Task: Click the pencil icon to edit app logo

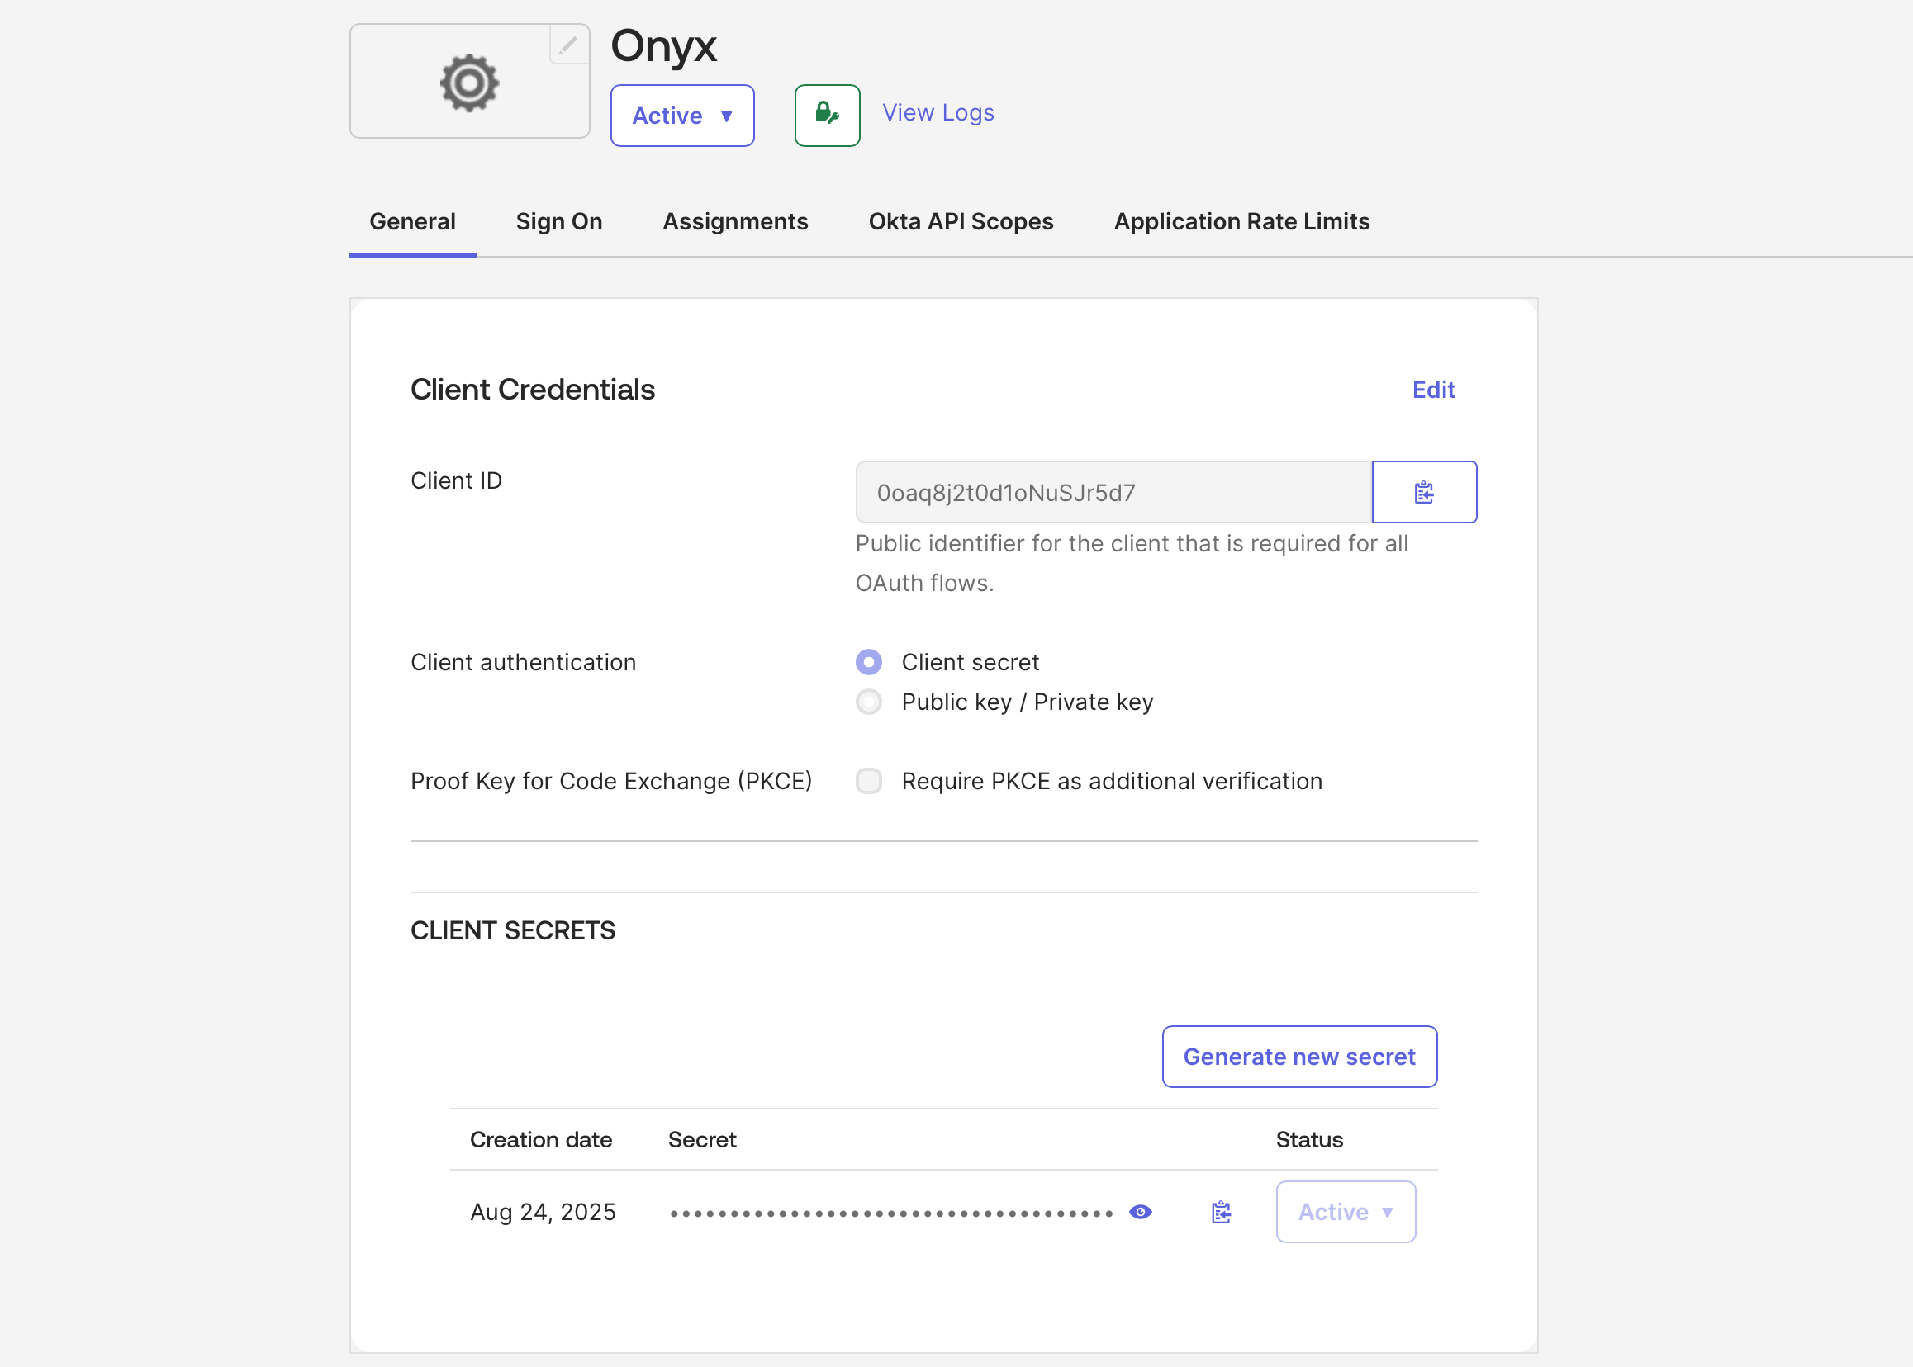Action: [x=568, y=45]
